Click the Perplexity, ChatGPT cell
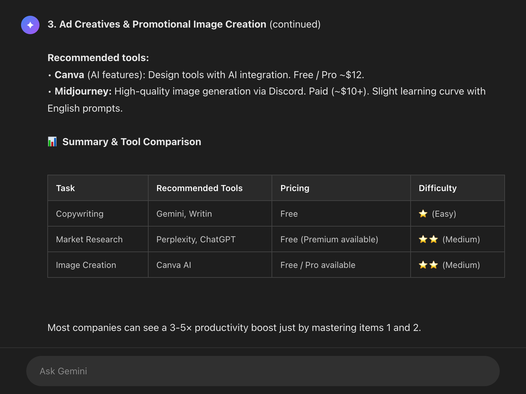The width and height of the screenshot is (526, 394). pos(196,239)
